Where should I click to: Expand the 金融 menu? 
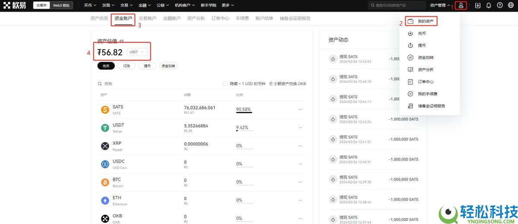pyautogui.click(x=145, y=6)
